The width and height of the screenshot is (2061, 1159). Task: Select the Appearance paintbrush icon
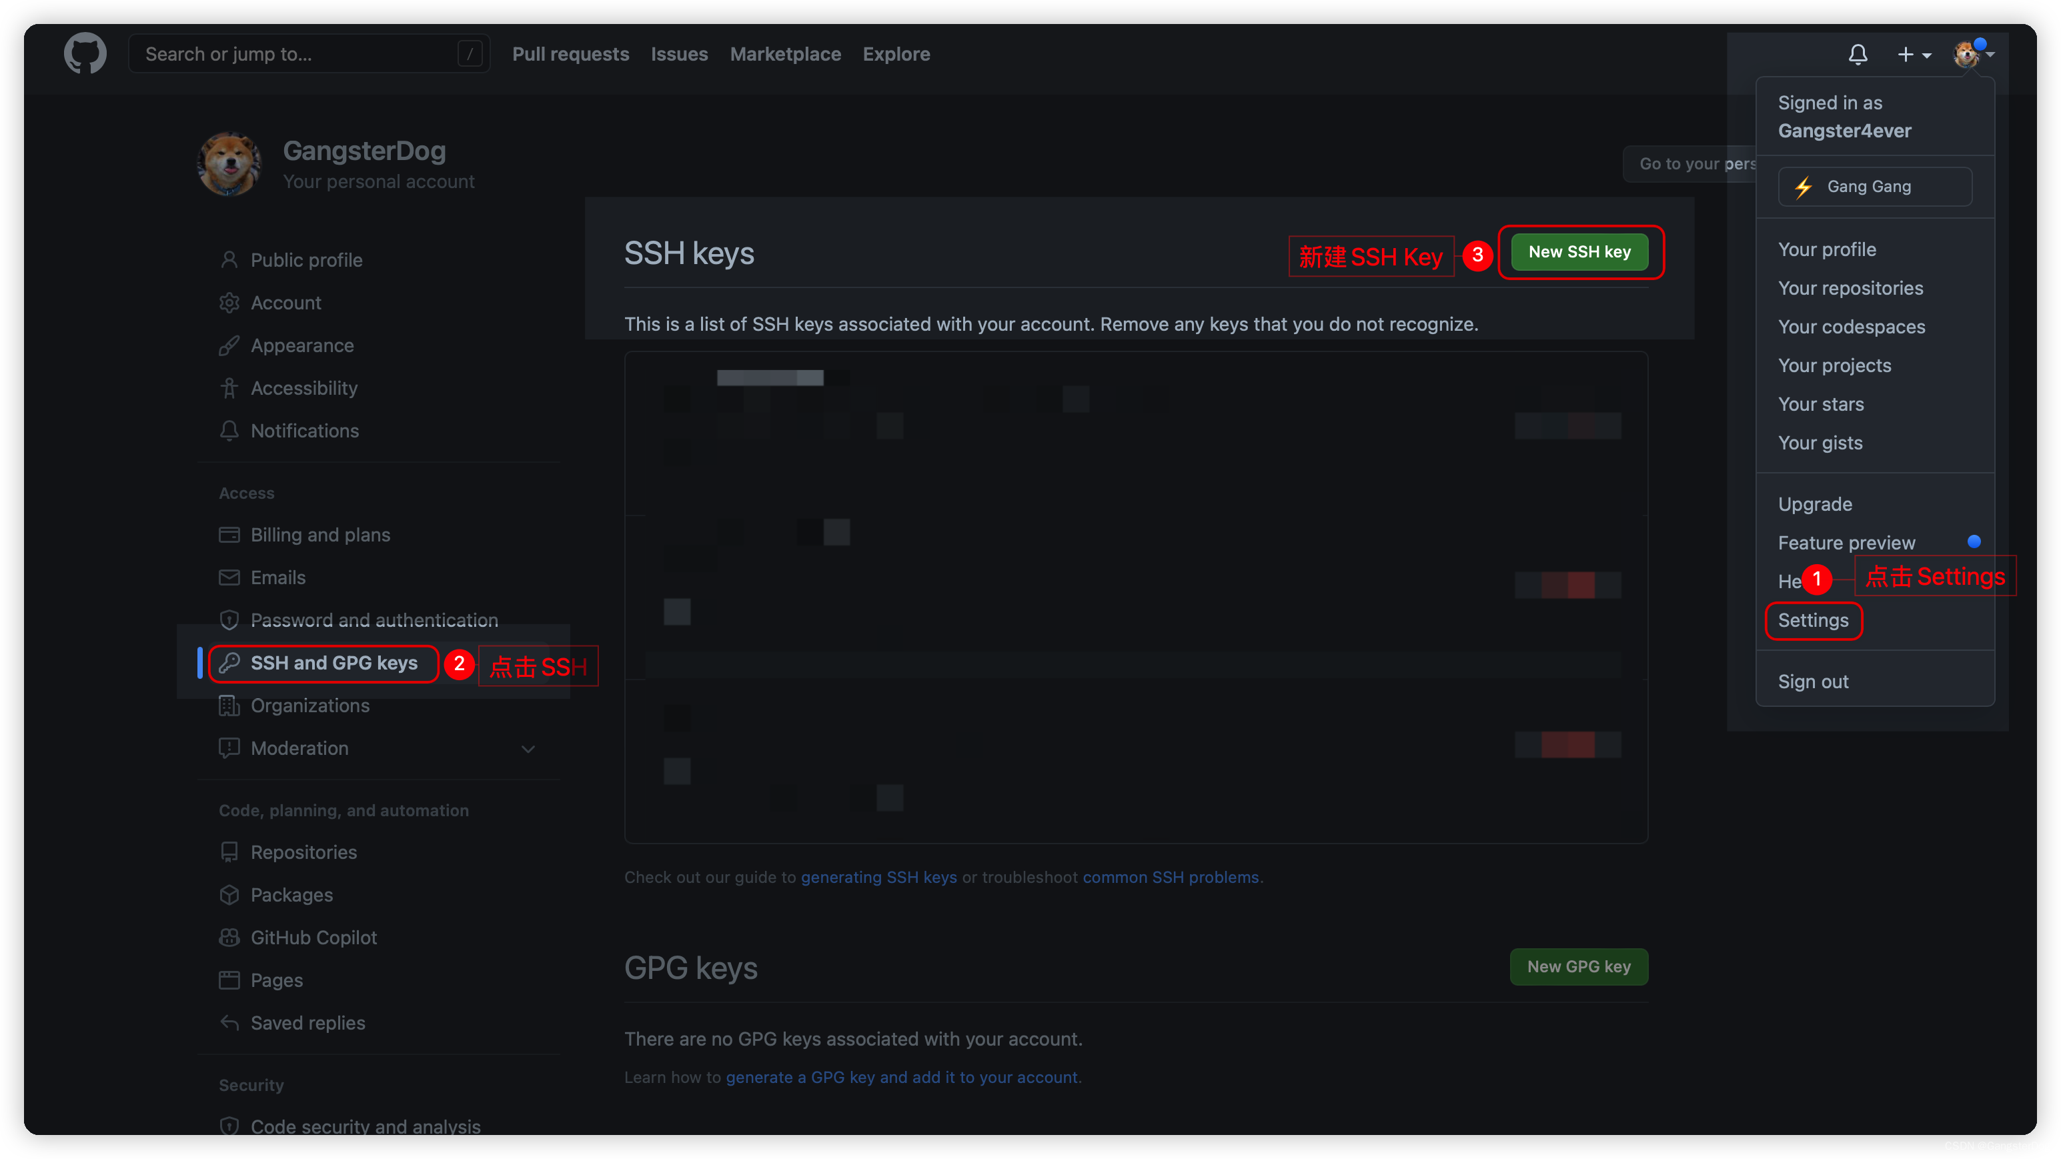pos(229,345)
